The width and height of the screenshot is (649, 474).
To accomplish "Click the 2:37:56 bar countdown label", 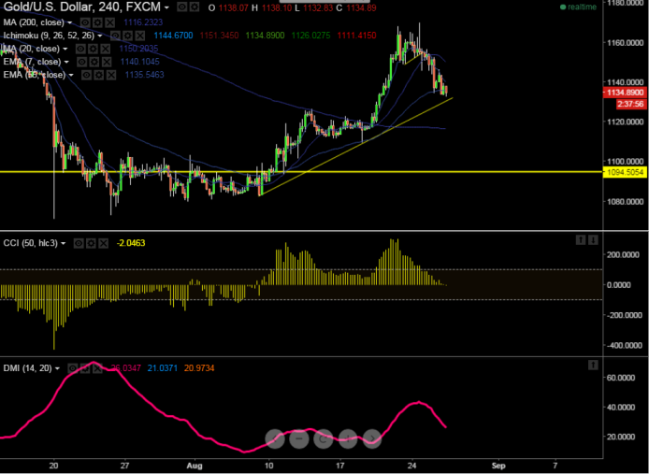I will (x=630, y=104).
